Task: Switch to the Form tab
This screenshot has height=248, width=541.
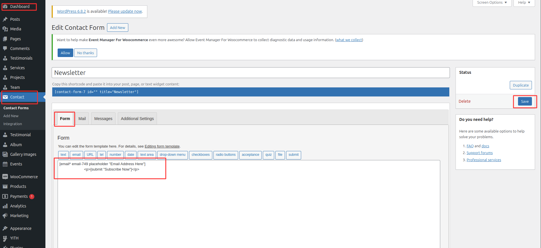Action: [x=65, y=119]
